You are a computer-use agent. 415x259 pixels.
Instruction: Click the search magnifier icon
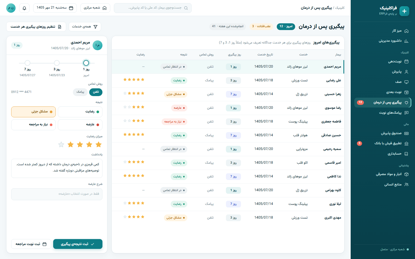tap(186, 8)
